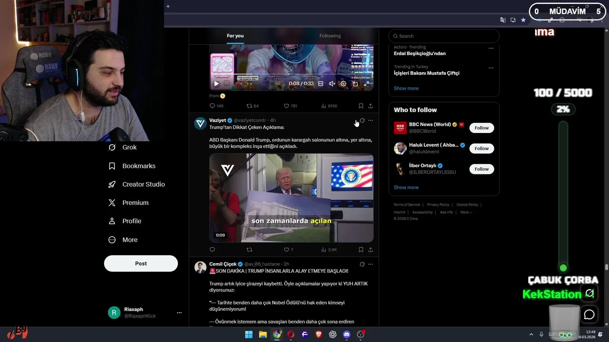Click the page scrollbar thumb
Viewport: 609px width, 342px height.
click(607, 267)
